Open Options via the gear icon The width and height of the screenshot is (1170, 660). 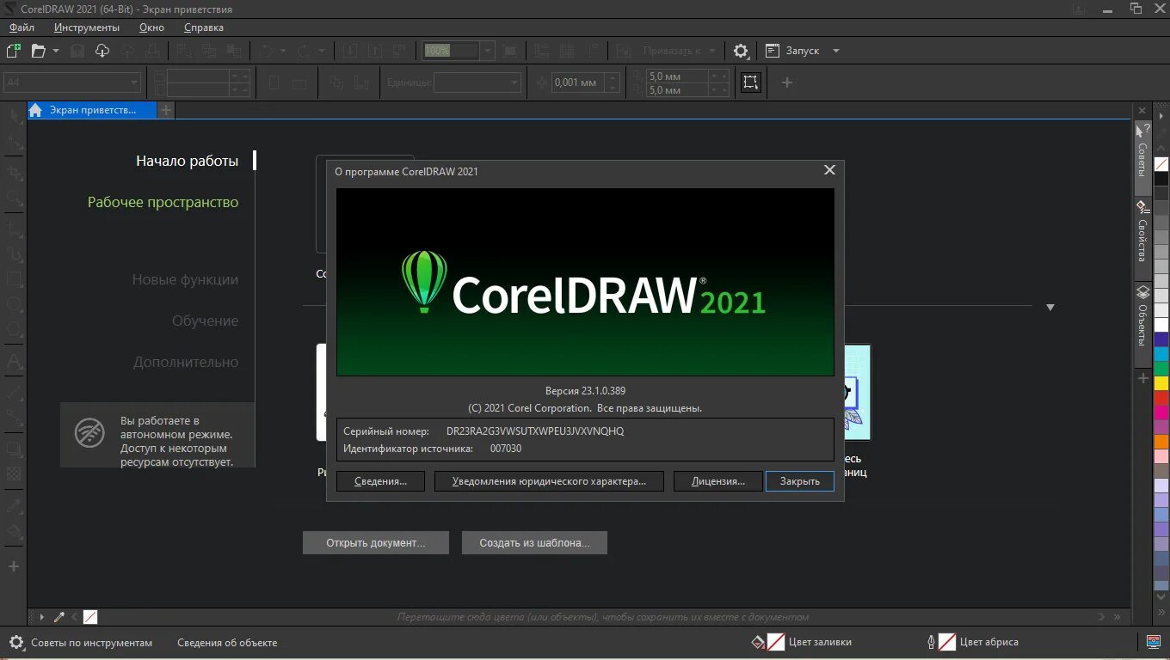(x=741, y=51)
